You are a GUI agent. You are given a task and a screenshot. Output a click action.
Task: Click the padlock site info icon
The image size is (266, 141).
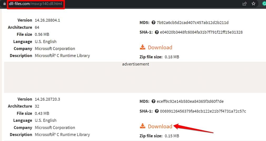point(4,4)
